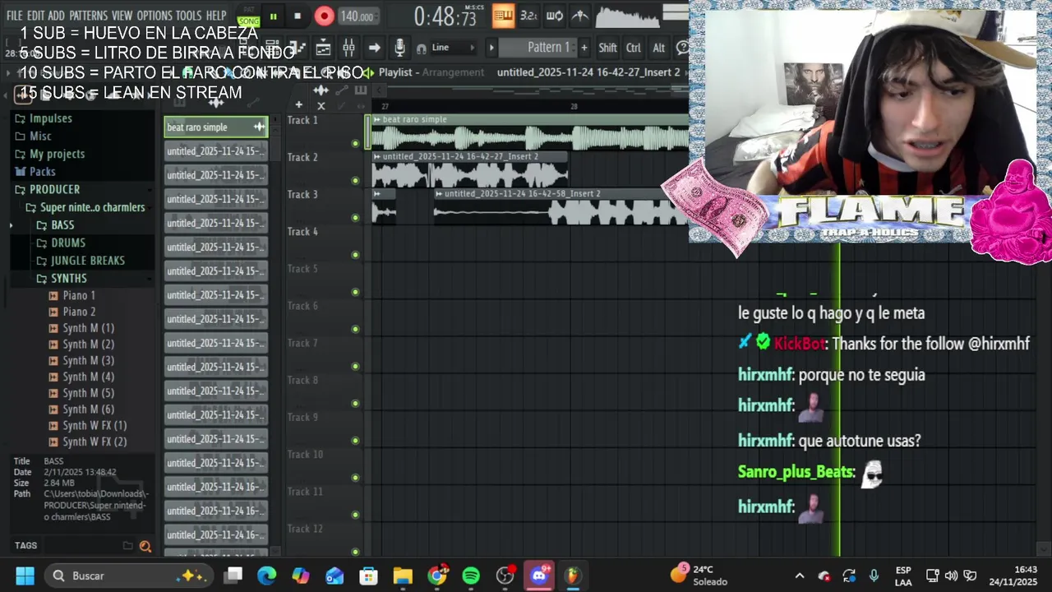Open the HELP menu
1052x592 pixels.
pyautogui.click(x=216, y=16)
